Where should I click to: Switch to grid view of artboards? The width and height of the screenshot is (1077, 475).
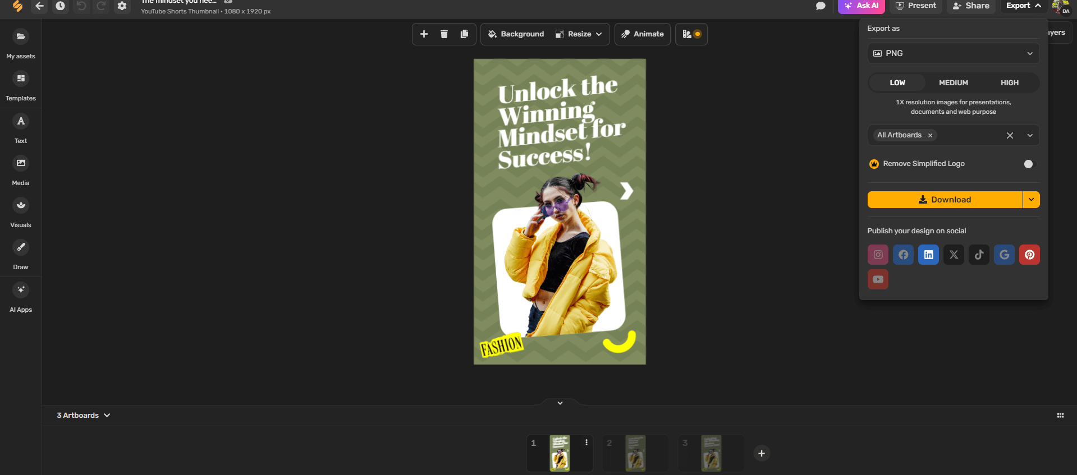point(1060,416)
